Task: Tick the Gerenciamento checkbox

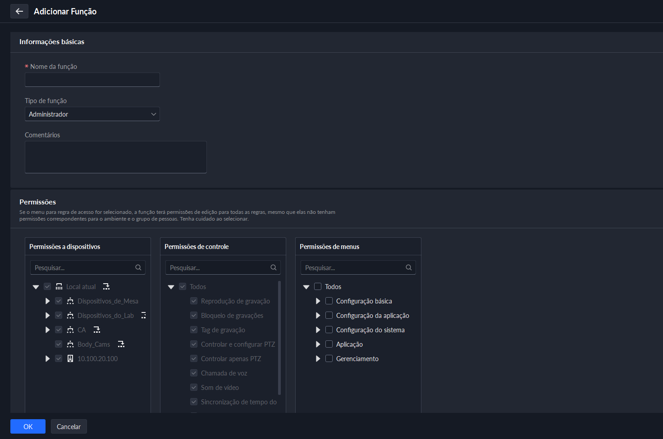Action: (x=329, y=359)
